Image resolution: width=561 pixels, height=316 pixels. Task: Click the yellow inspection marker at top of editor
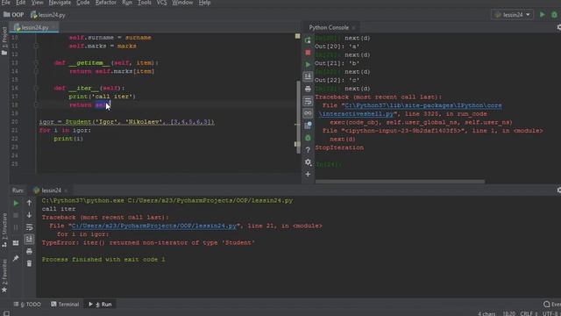[x=297, y=36]
